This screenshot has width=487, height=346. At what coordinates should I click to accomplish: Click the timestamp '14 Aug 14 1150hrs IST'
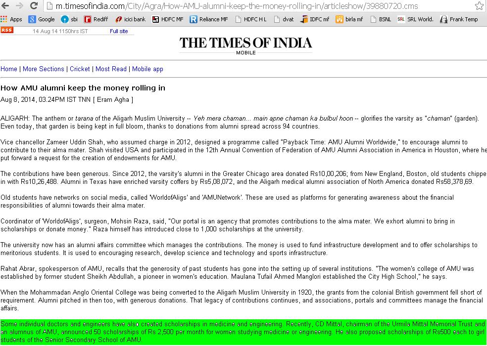click(x=60, y=31)
